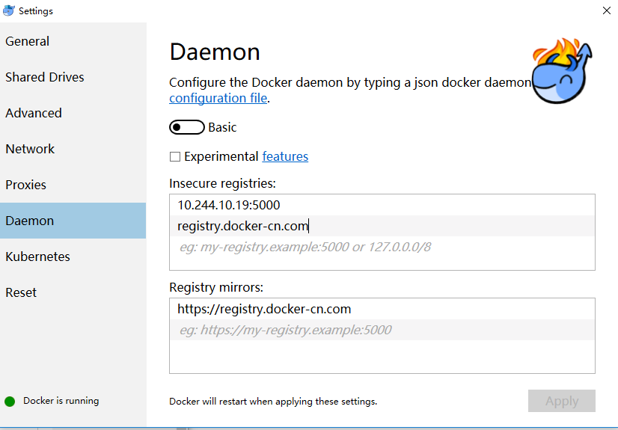Click the Daemon page heading
618x430 pixels.
[215, 52]
